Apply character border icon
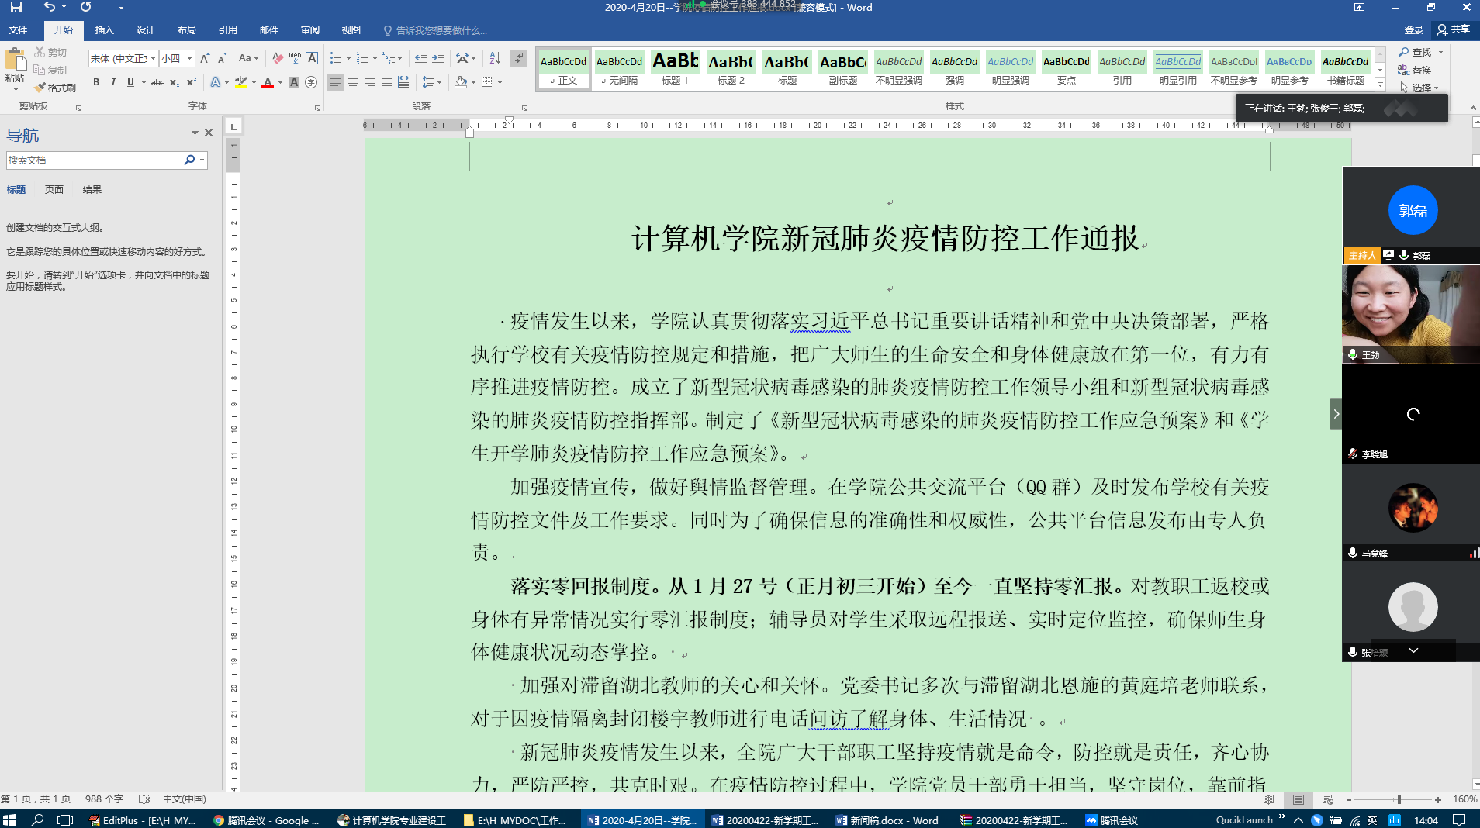 pos(312,58)
